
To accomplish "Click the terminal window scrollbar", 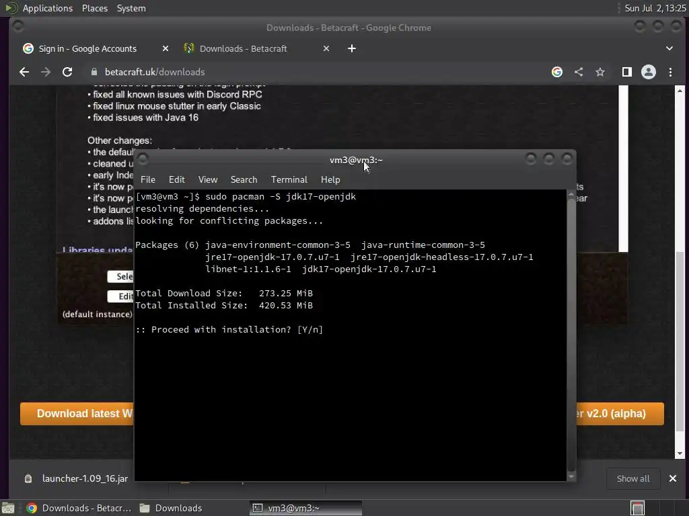I will pyautogui.click(x=571, y=336).
